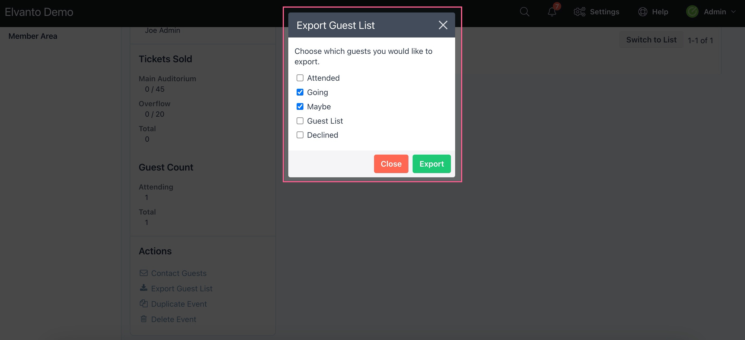Click the Delete Event trash icon
The width and height of the screenshot is (745, 340).
coord(144,319)
